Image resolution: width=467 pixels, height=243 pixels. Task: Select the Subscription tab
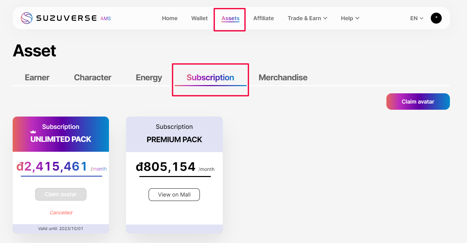(210, 78)
